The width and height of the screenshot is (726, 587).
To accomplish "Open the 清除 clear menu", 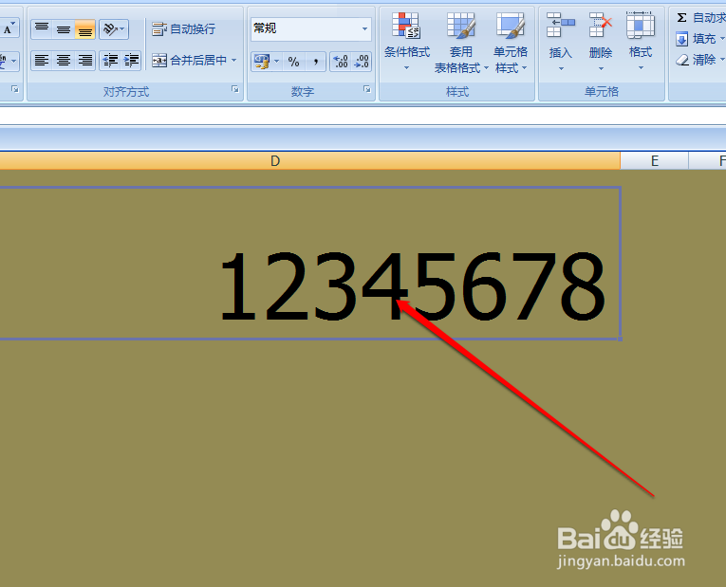I will pyautogui.click(x=700, y=60).
